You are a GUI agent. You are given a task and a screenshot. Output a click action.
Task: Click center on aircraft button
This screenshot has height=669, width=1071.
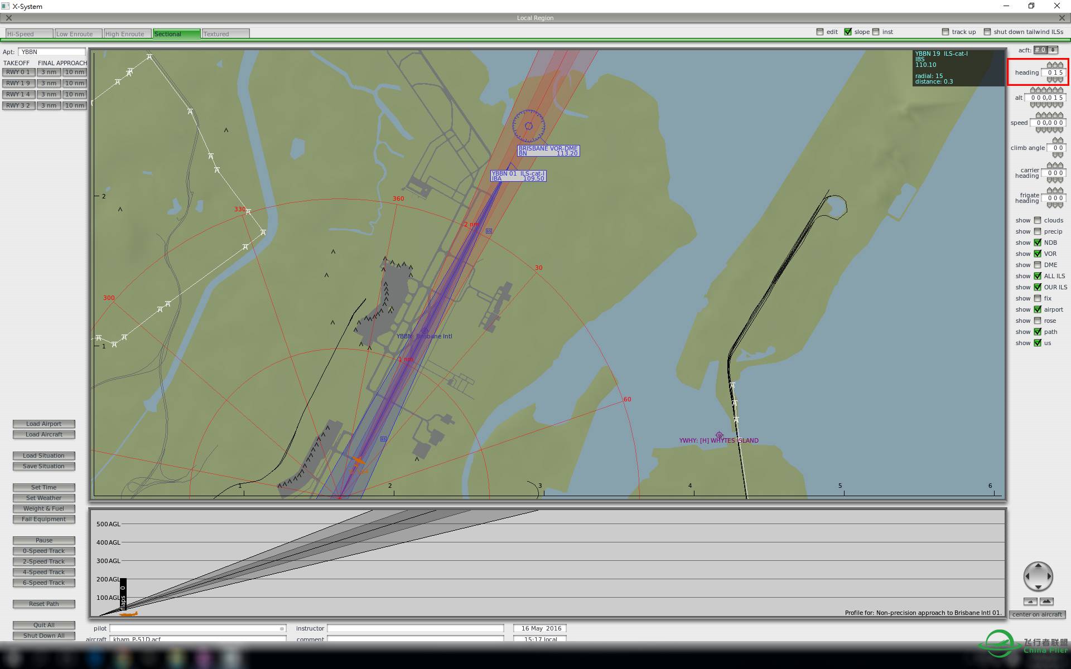1037,614
